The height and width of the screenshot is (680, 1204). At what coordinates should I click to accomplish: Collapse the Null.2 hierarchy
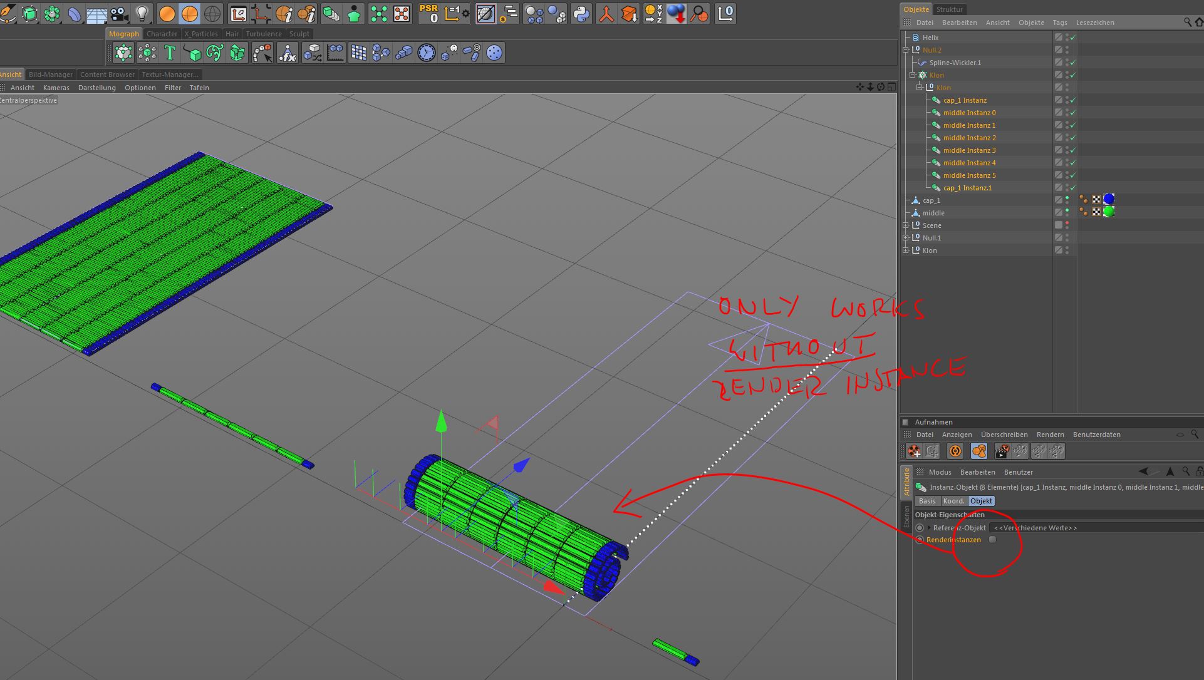(x=906, y=50)
